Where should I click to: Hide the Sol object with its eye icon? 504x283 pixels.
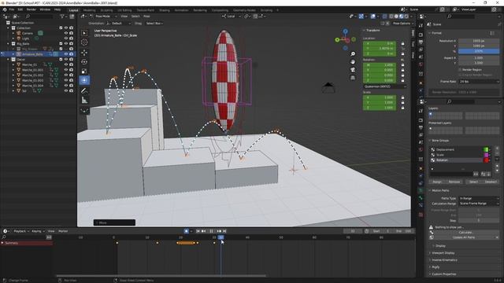click(66, 91)
